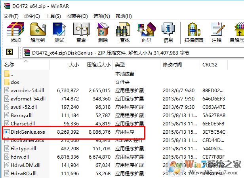Screen dimensions: 244x178
Task: Click the 解压到 (Extract to) toolbar icon
Action: pos(38,29)
